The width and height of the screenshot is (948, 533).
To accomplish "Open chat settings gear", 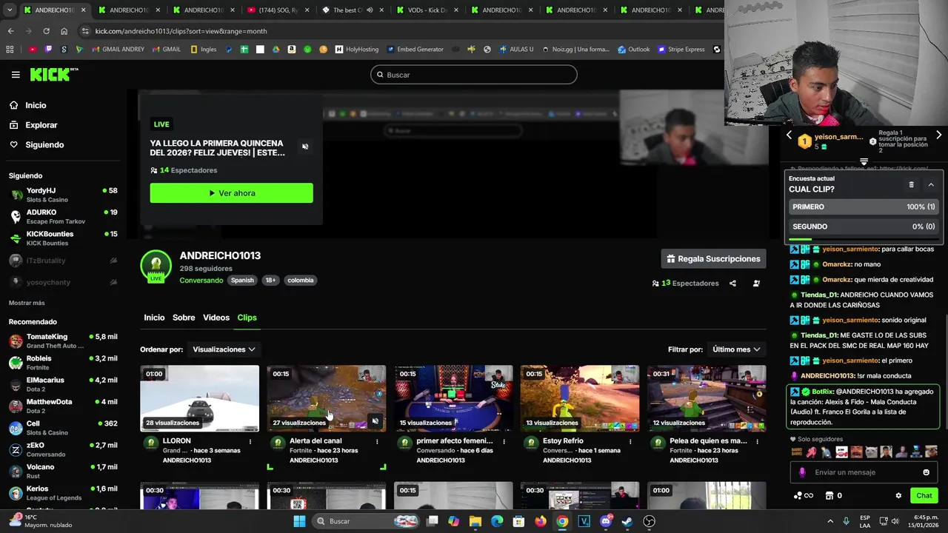I will pyautogui.click(x=898, y=496).
